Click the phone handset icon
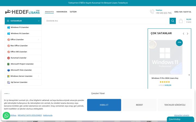196x122 pixels. pos(152,12)
